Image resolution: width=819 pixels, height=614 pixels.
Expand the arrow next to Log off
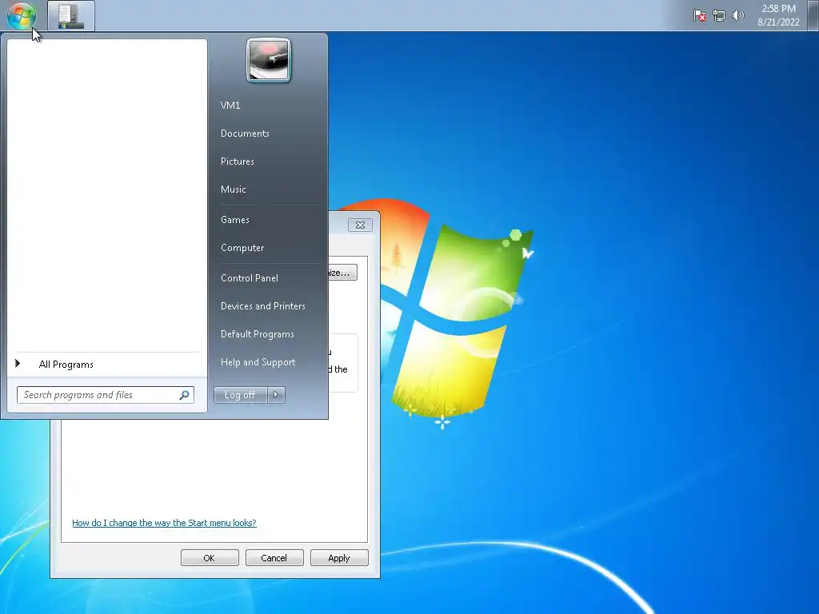pos(276,395)
